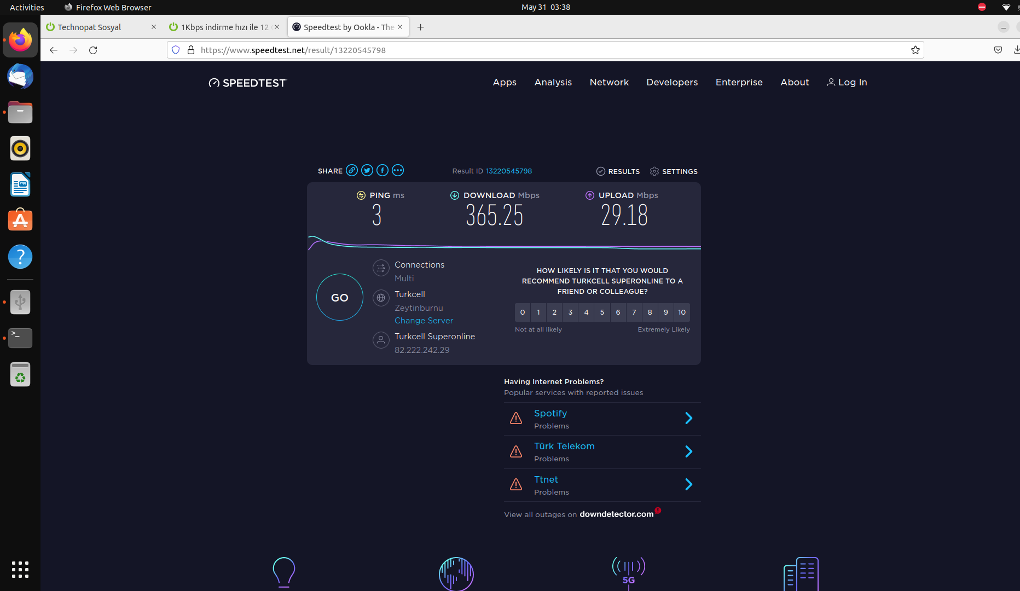The height and width of the screenshot is (591, 1020).
Task: Open the Apps menu
Action: (x=505, y=82)
